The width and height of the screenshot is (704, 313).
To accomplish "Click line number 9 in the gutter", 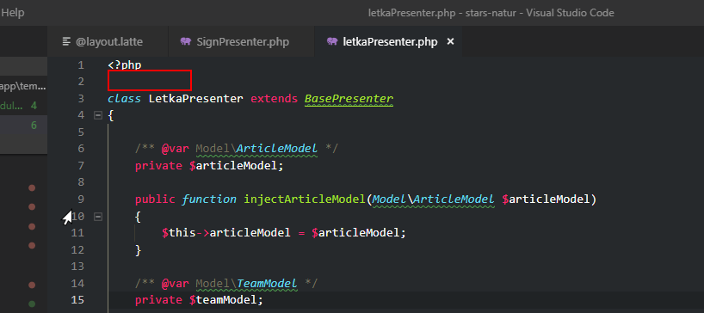I will pos(80,199).
